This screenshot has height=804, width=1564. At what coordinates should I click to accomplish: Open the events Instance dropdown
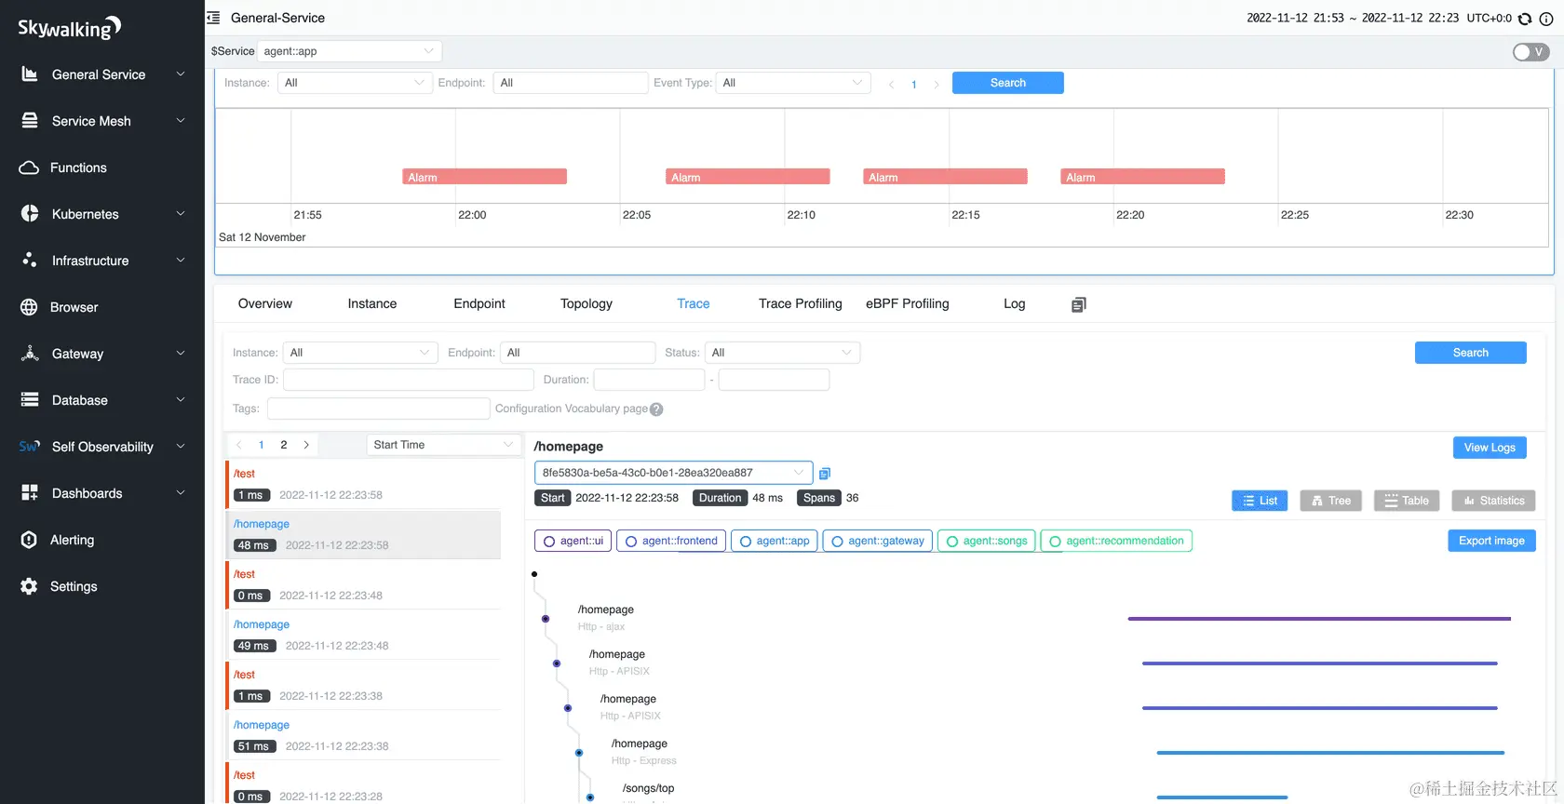coord(355,83)
